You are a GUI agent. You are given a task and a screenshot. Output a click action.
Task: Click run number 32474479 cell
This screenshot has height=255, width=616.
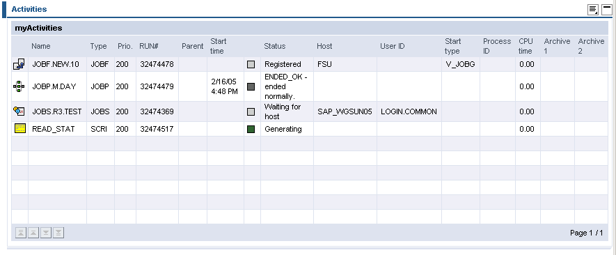pyautogui.click(x=157, y=86)
